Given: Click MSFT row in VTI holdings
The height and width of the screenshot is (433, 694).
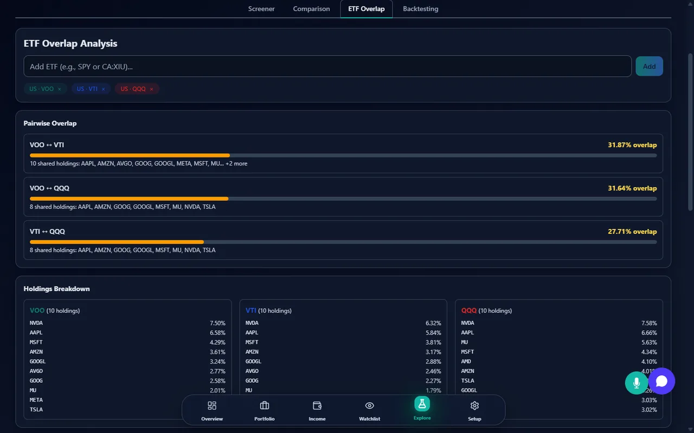Looking at the screenshot, I should [343, 343].
